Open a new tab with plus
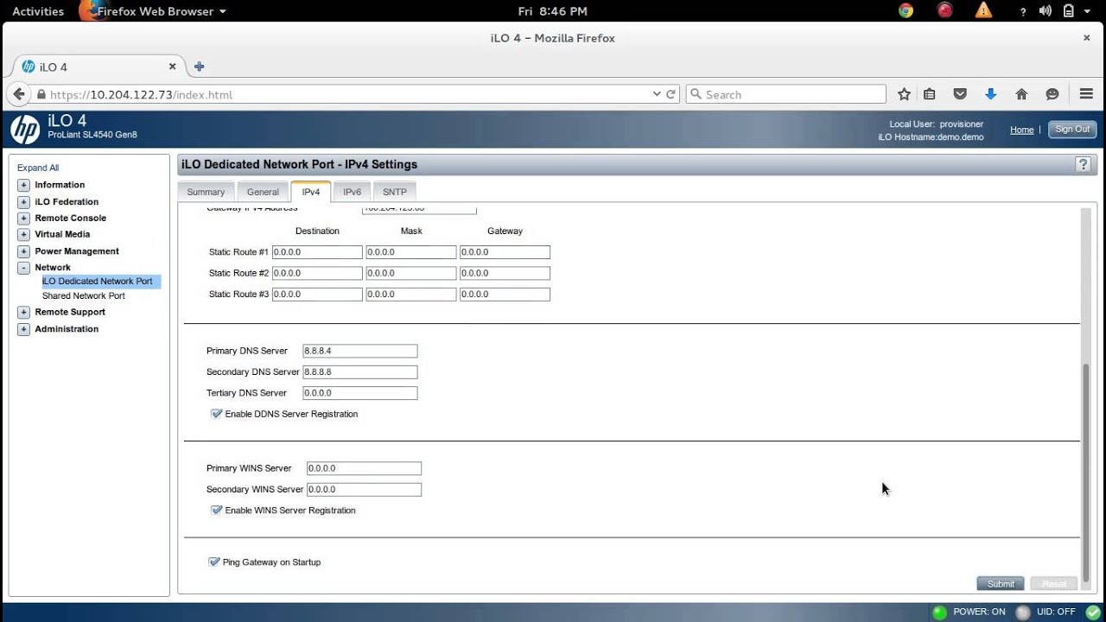Screen dimensions: 1106x622 point(199,67)
